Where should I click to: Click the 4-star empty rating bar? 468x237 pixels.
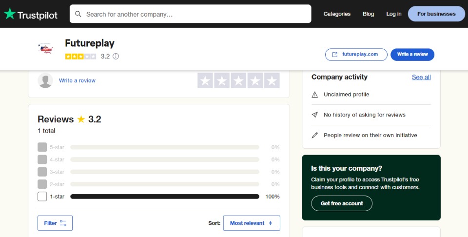[x=165, y=159]
